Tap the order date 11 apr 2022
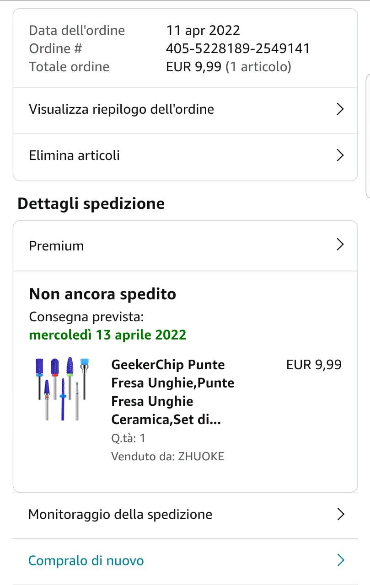Viewport: 370px width, 585px height. point(203,31)
